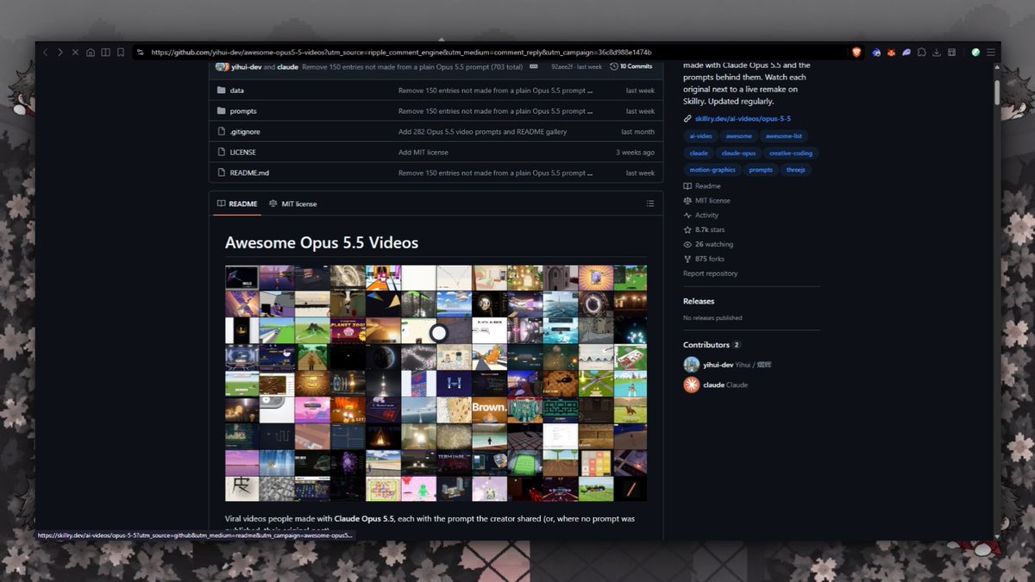Viewport: 1035px width, 582px height.
Task: Open the extensions puzzle piece icon
Action: 921,53
